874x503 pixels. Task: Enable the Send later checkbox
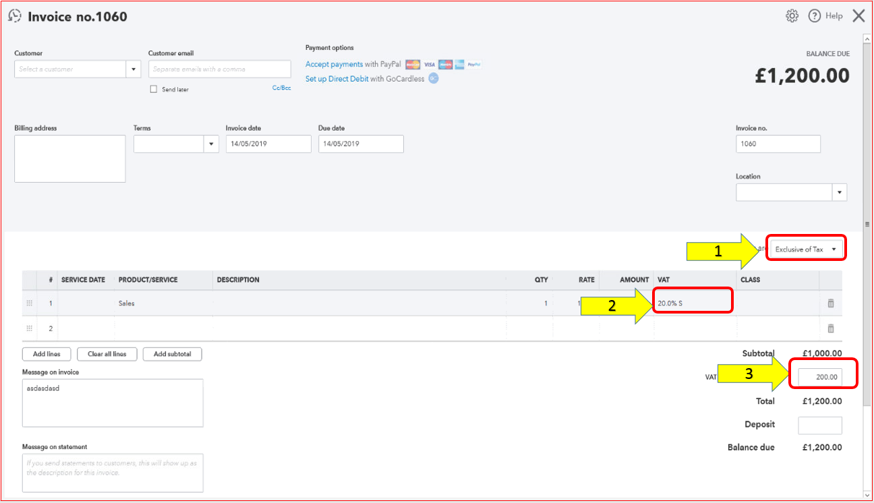[x=153, y=88]
